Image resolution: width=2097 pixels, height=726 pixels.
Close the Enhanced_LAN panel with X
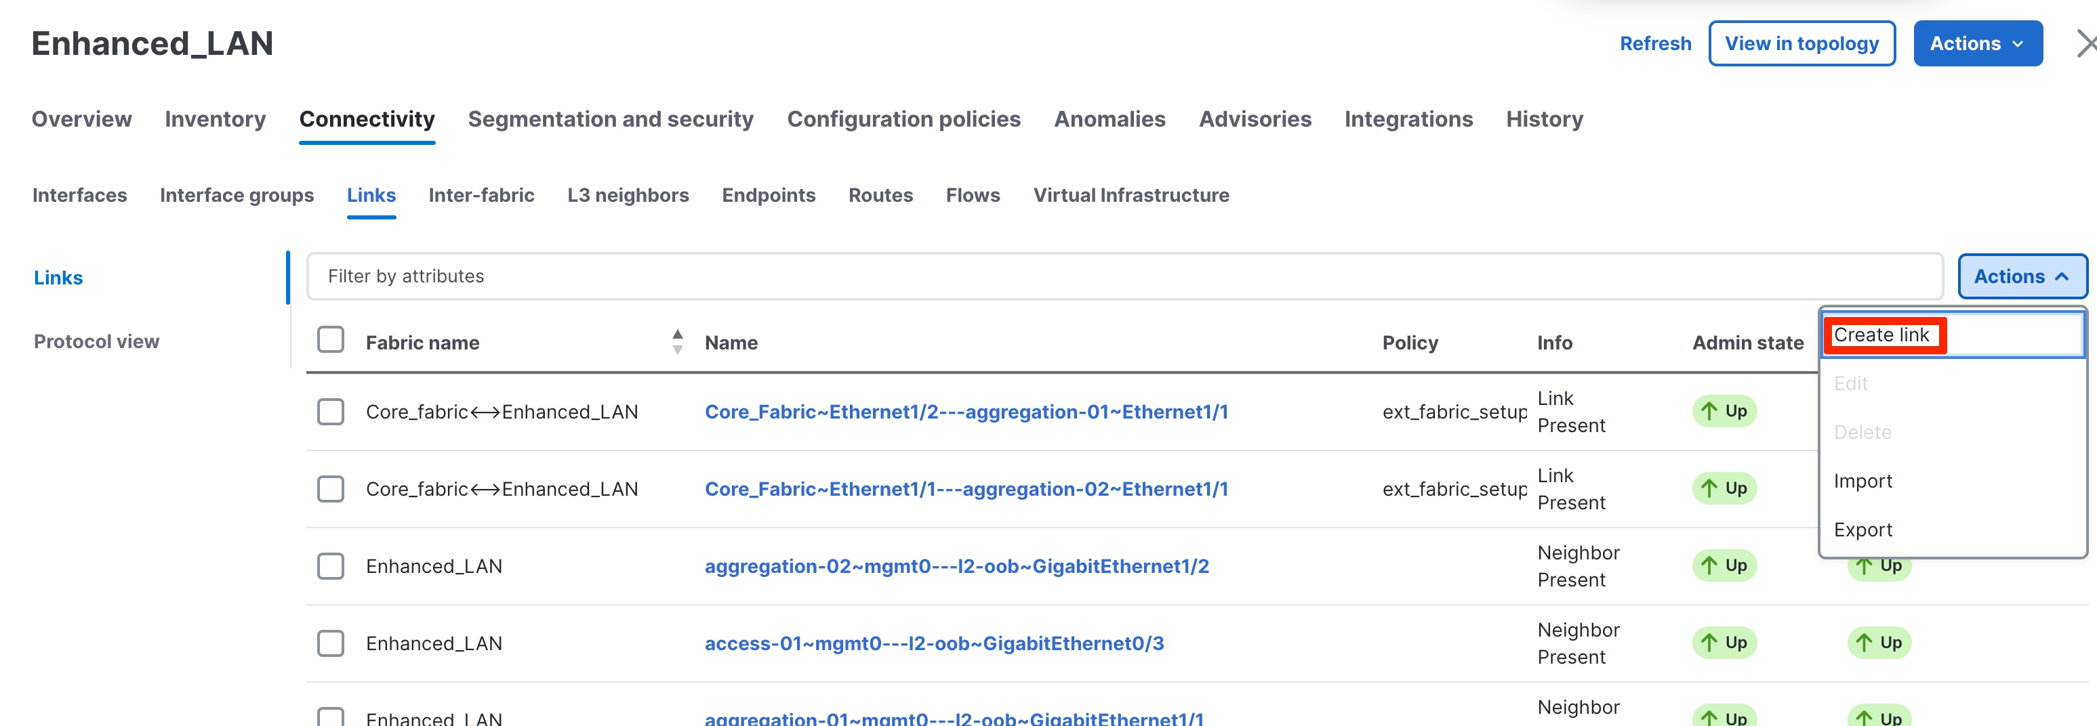tap(2085, 44)
